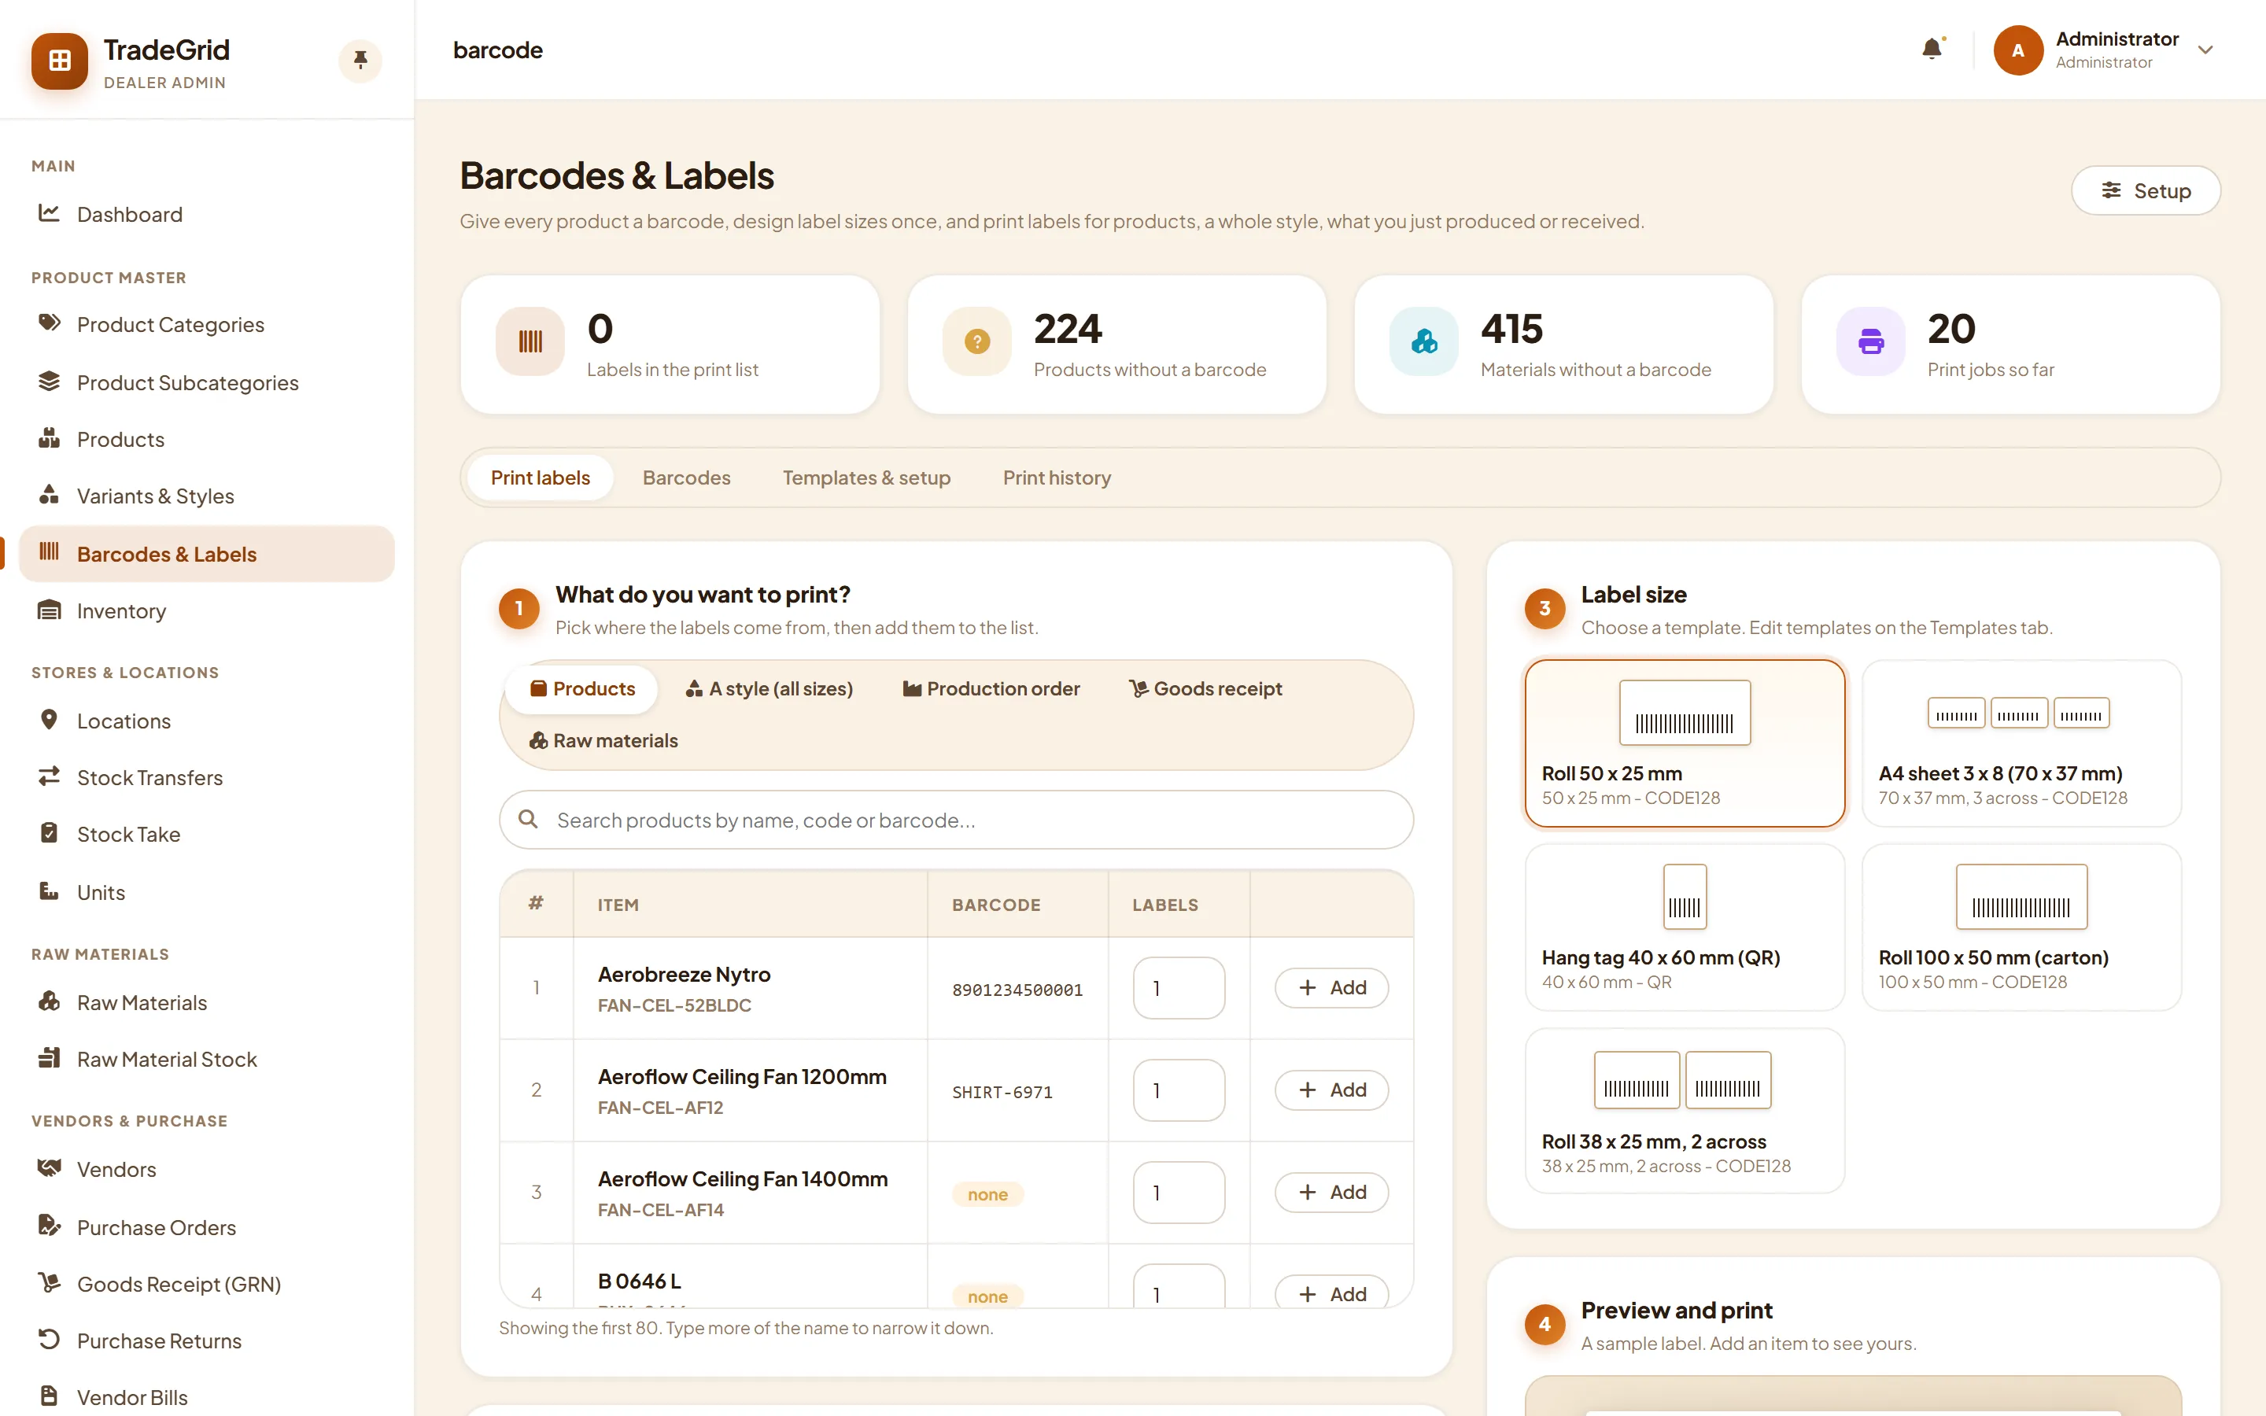This screenshot has height=1416, width=2266.
Task: Select Roll 50 x 25 mm template
Action: point(1685,743)
